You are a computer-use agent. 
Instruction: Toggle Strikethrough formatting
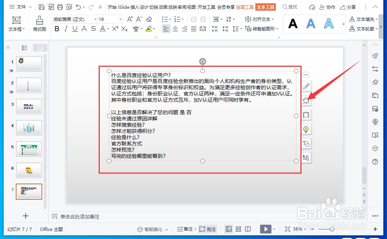pyautogui.click(x=84, y=29)
